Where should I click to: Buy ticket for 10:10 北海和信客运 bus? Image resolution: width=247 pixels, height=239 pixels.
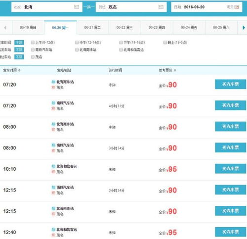(230, 169)
